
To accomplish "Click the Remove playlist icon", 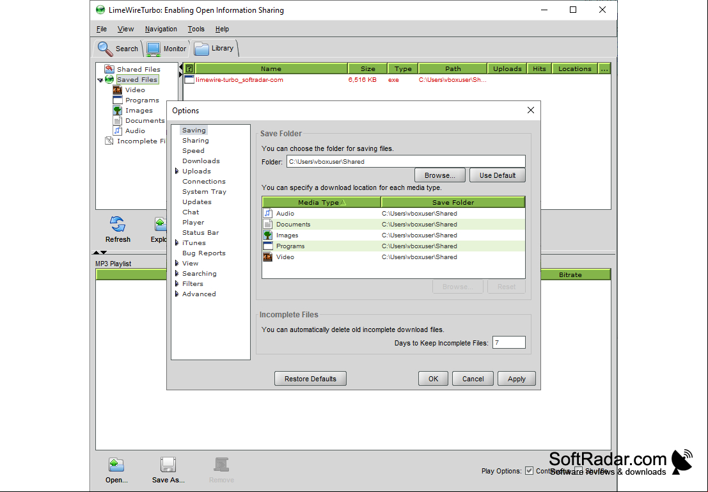I will point(221,464).
